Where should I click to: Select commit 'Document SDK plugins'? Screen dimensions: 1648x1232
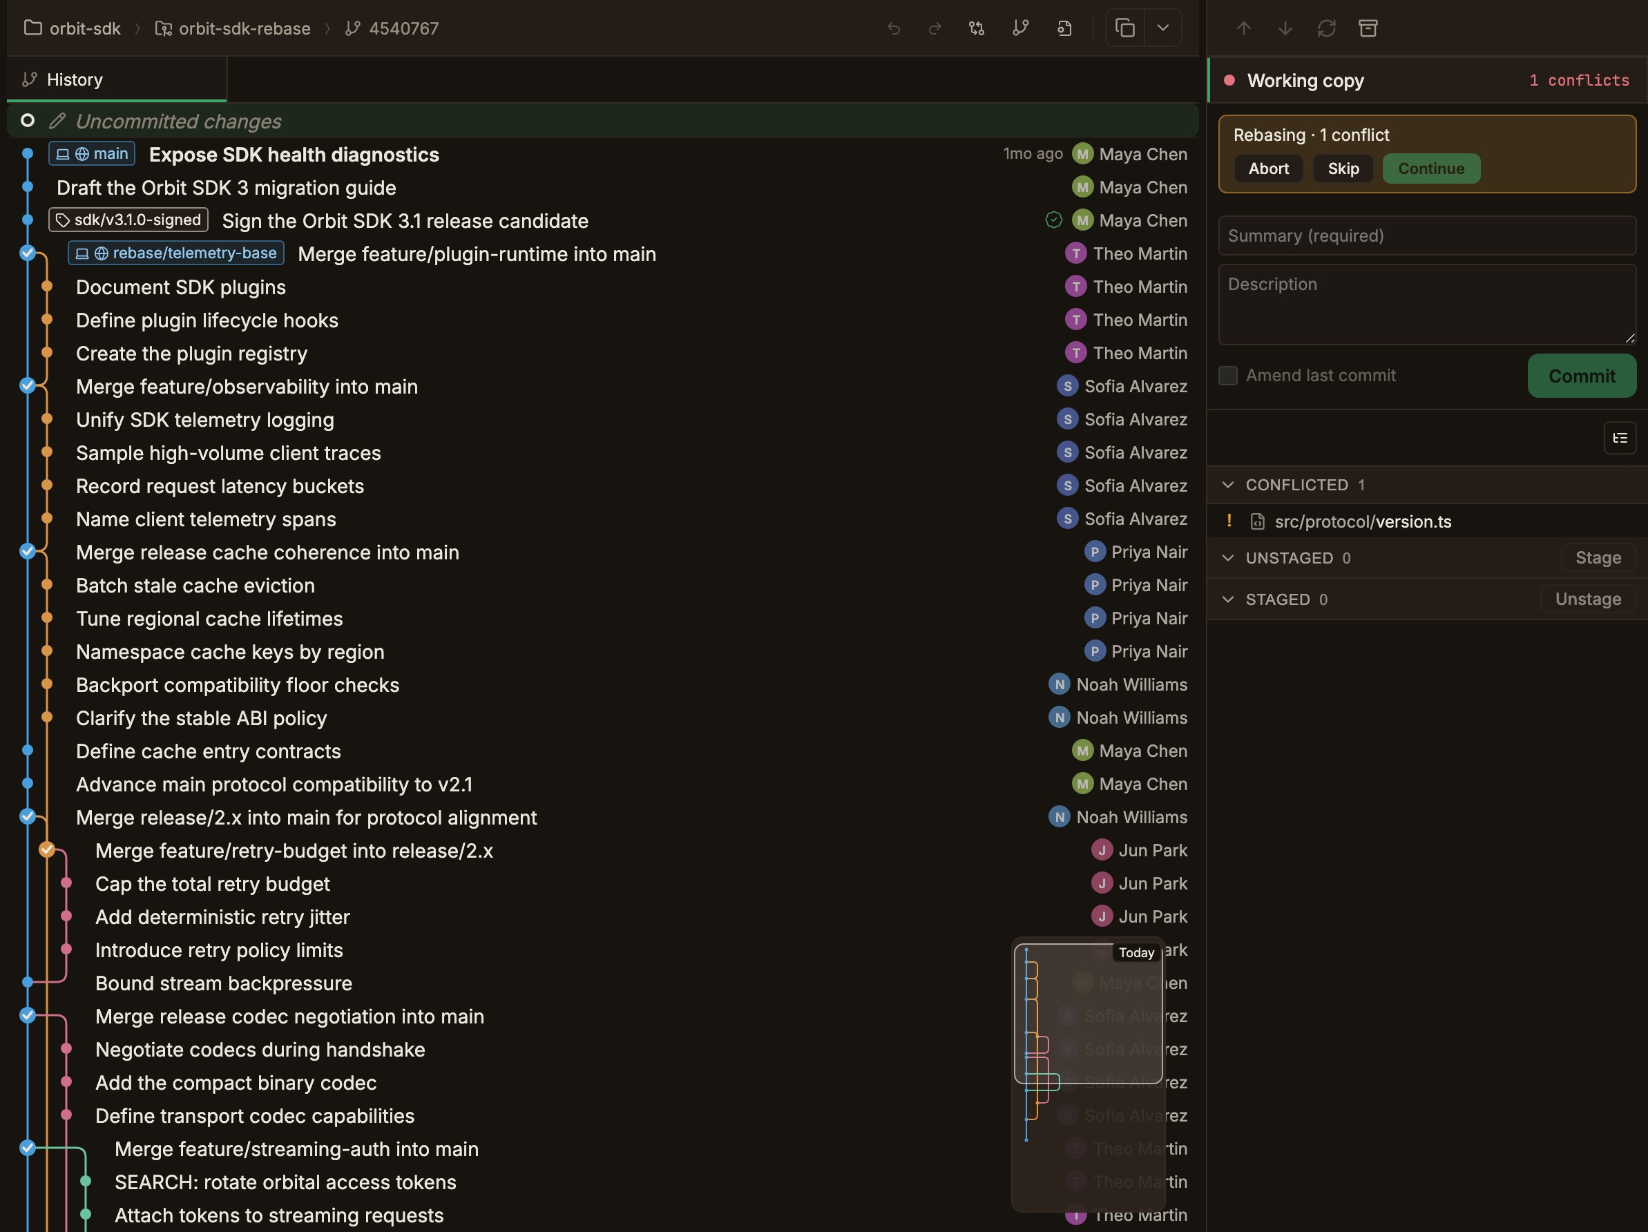click(x=181, y=287)
